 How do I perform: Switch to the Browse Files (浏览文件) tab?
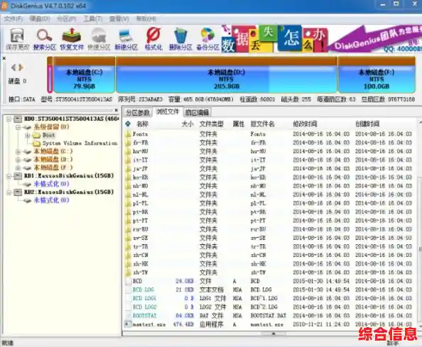pyautogui.click(x=168, y=112)
